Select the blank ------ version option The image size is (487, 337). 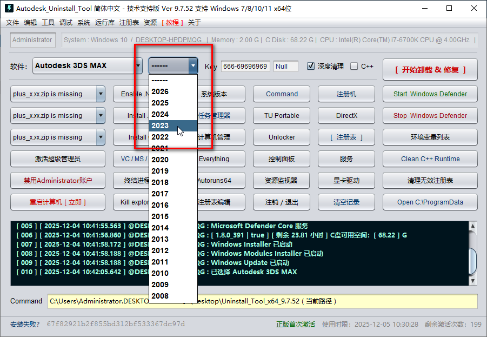pos(173,80)
